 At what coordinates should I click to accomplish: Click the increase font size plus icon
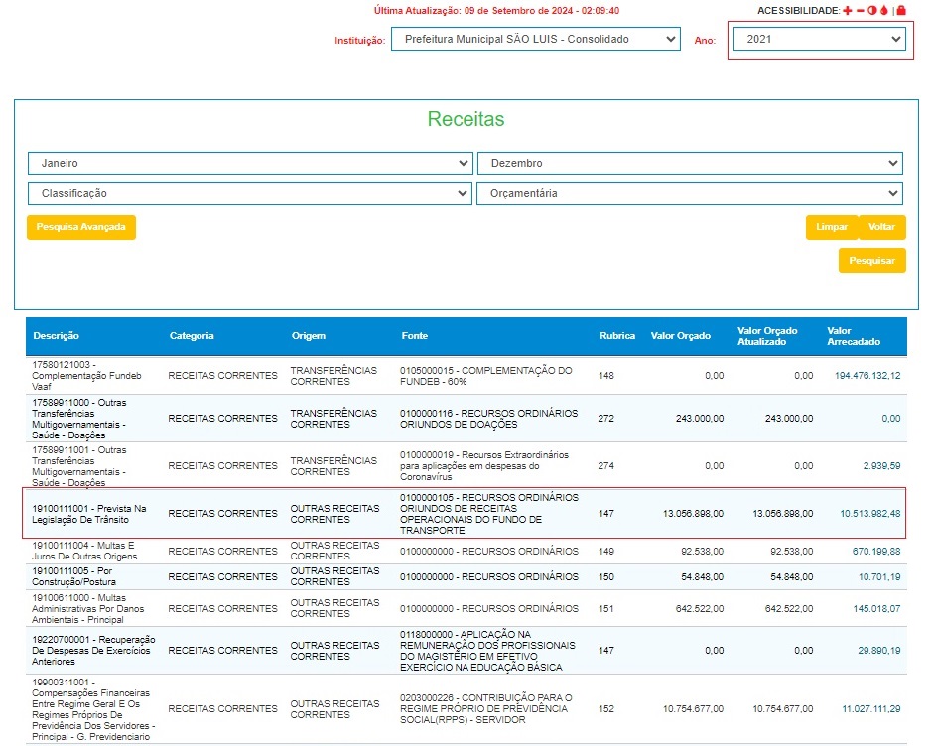(847, 10)
